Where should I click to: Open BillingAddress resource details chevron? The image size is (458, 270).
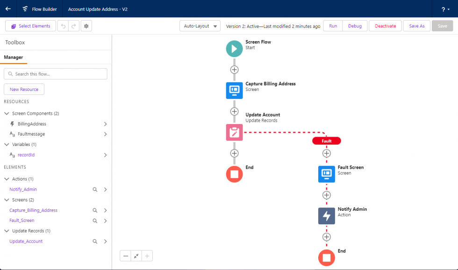click(x=106, y=124)
